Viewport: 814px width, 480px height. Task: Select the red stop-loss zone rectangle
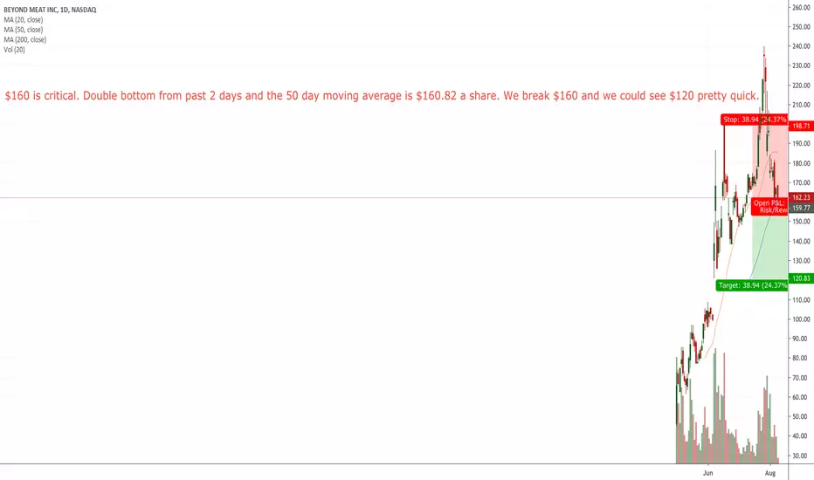[x=770, y=161]
